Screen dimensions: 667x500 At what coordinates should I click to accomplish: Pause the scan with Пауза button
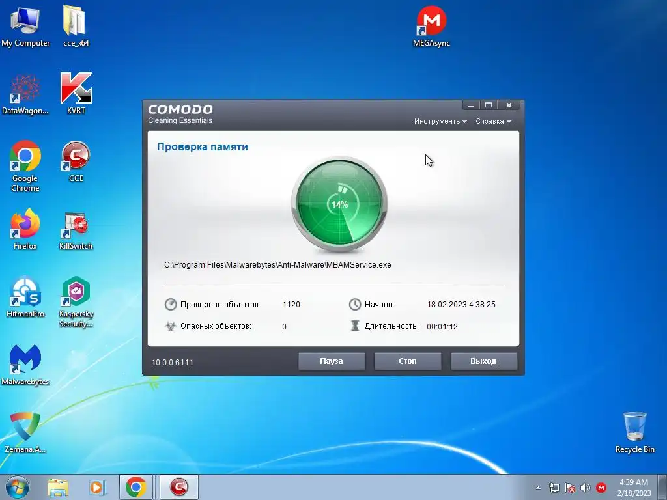[332, 361]
